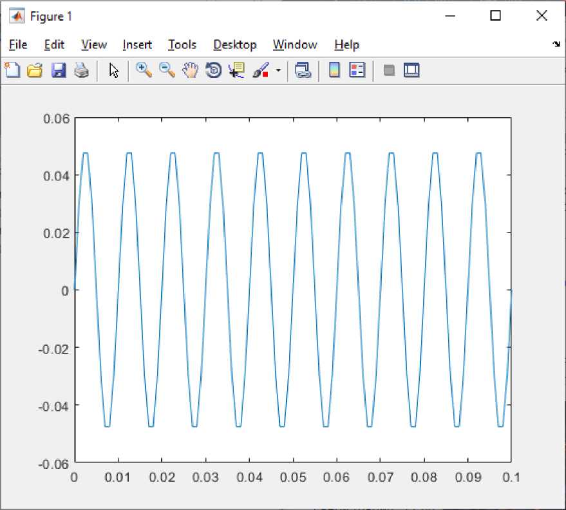
Task: Select the Zoom Out magnifier tool
Action: coord(167,70)
